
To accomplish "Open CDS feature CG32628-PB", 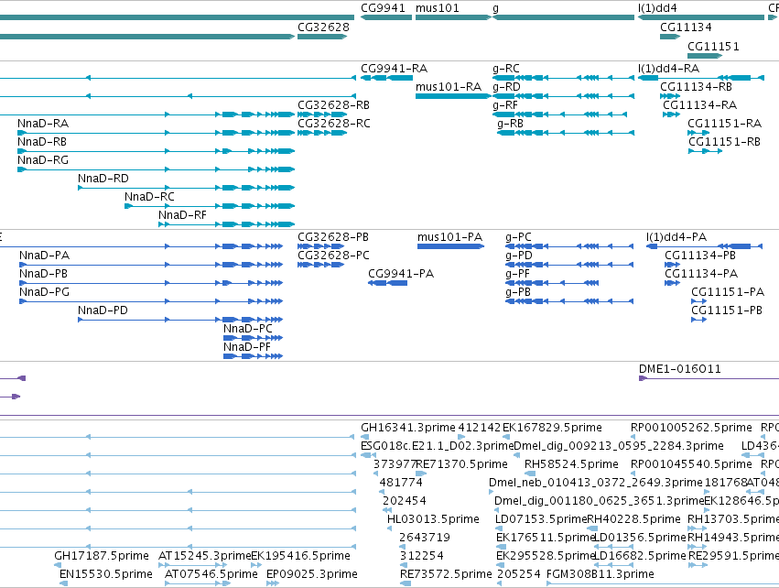I will click(333, 237).
